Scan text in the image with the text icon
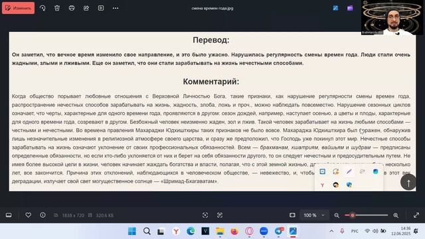425x239 pixels. tap(220, 215)
